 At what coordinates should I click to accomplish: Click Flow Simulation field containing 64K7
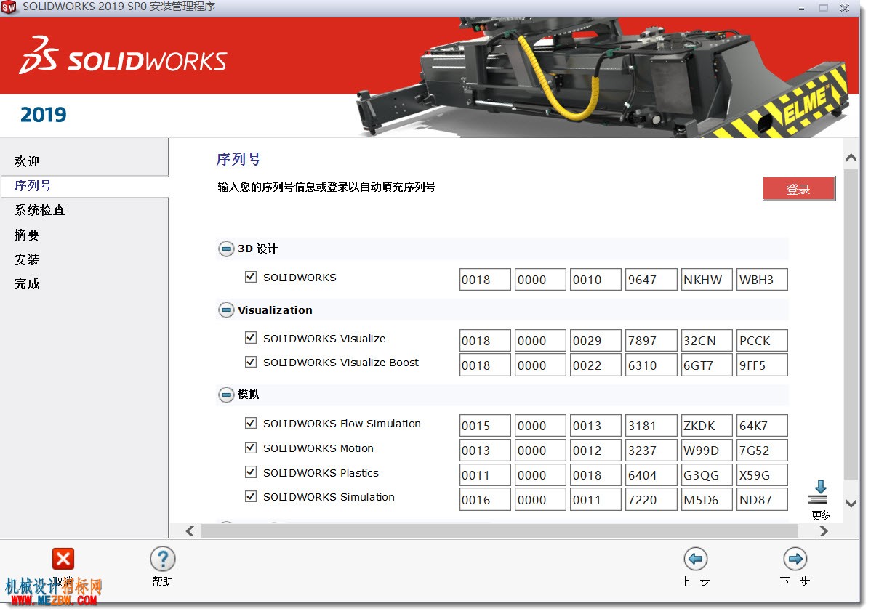click(x=762, y=426)
